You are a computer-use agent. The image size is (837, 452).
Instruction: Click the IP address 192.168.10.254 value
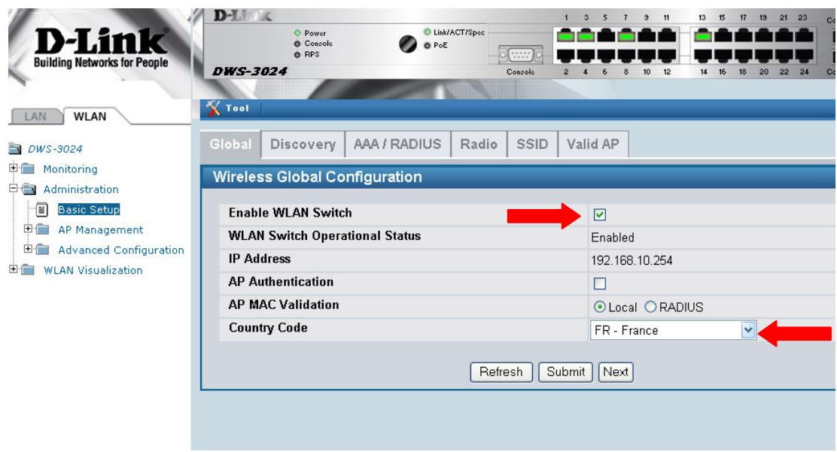pos(632,260)
